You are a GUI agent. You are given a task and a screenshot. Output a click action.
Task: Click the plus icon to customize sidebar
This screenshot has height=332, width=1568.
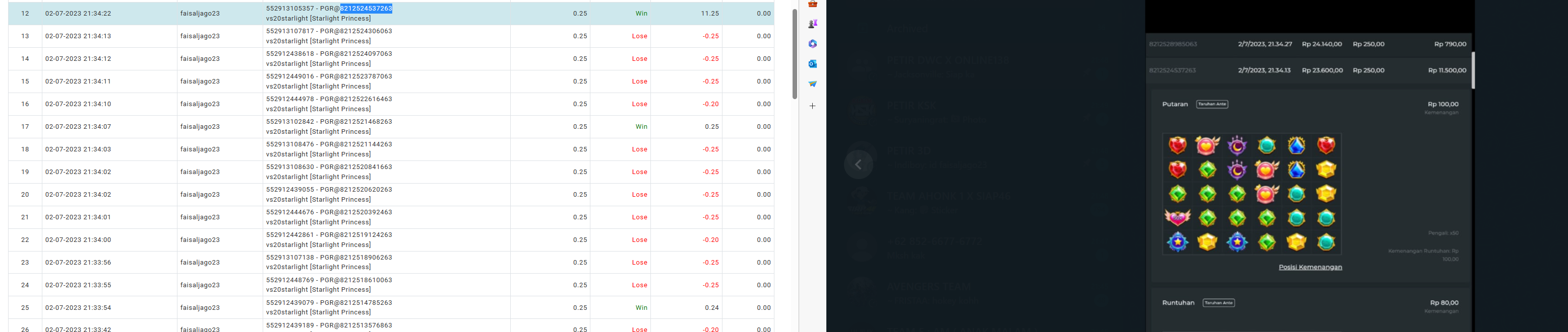(x=813, y=106)
